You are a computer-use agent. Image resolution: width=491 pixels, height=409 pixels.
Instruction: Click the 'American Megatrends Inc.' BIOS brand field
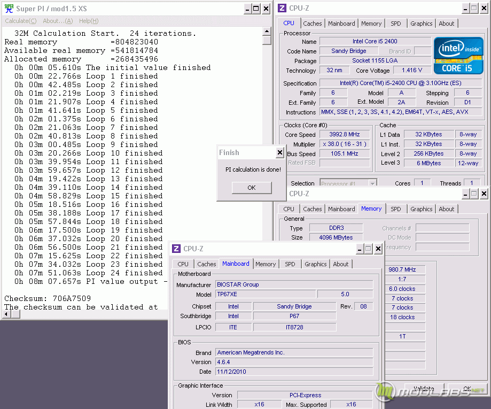click(294, 352)
